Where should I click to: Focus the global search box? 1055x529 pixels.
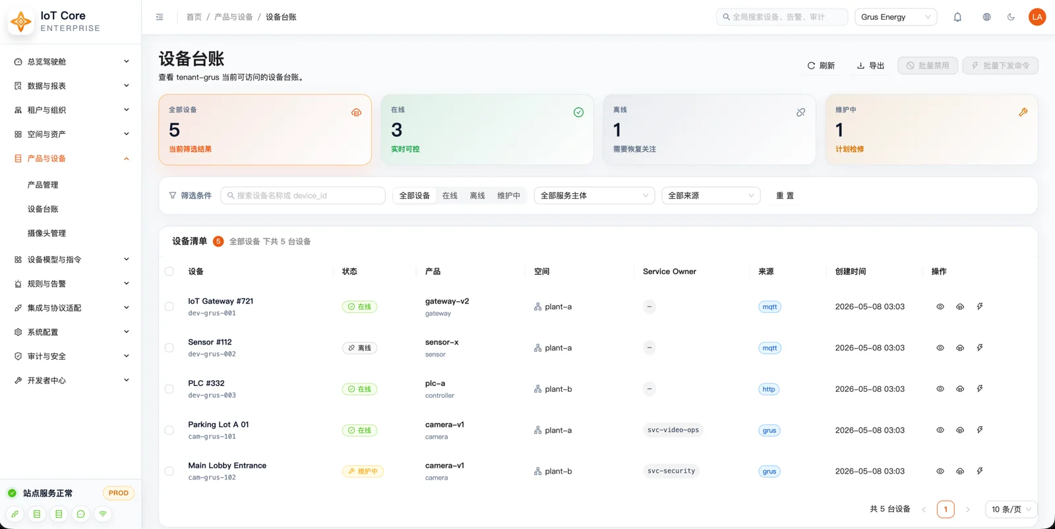[782, 17]
